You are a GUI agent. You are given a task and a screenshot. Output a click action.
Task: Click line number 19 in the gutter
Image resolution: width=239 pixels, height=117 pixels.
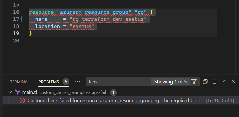pyautogui.click(x=16, y=33)
